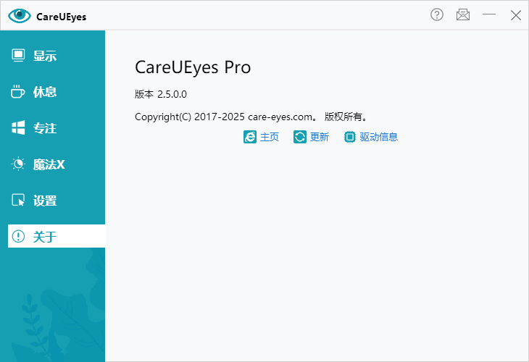This screenshot has height=362, width=529.
Task: Open the 显示 tab
Action: (x=45, y=56)
